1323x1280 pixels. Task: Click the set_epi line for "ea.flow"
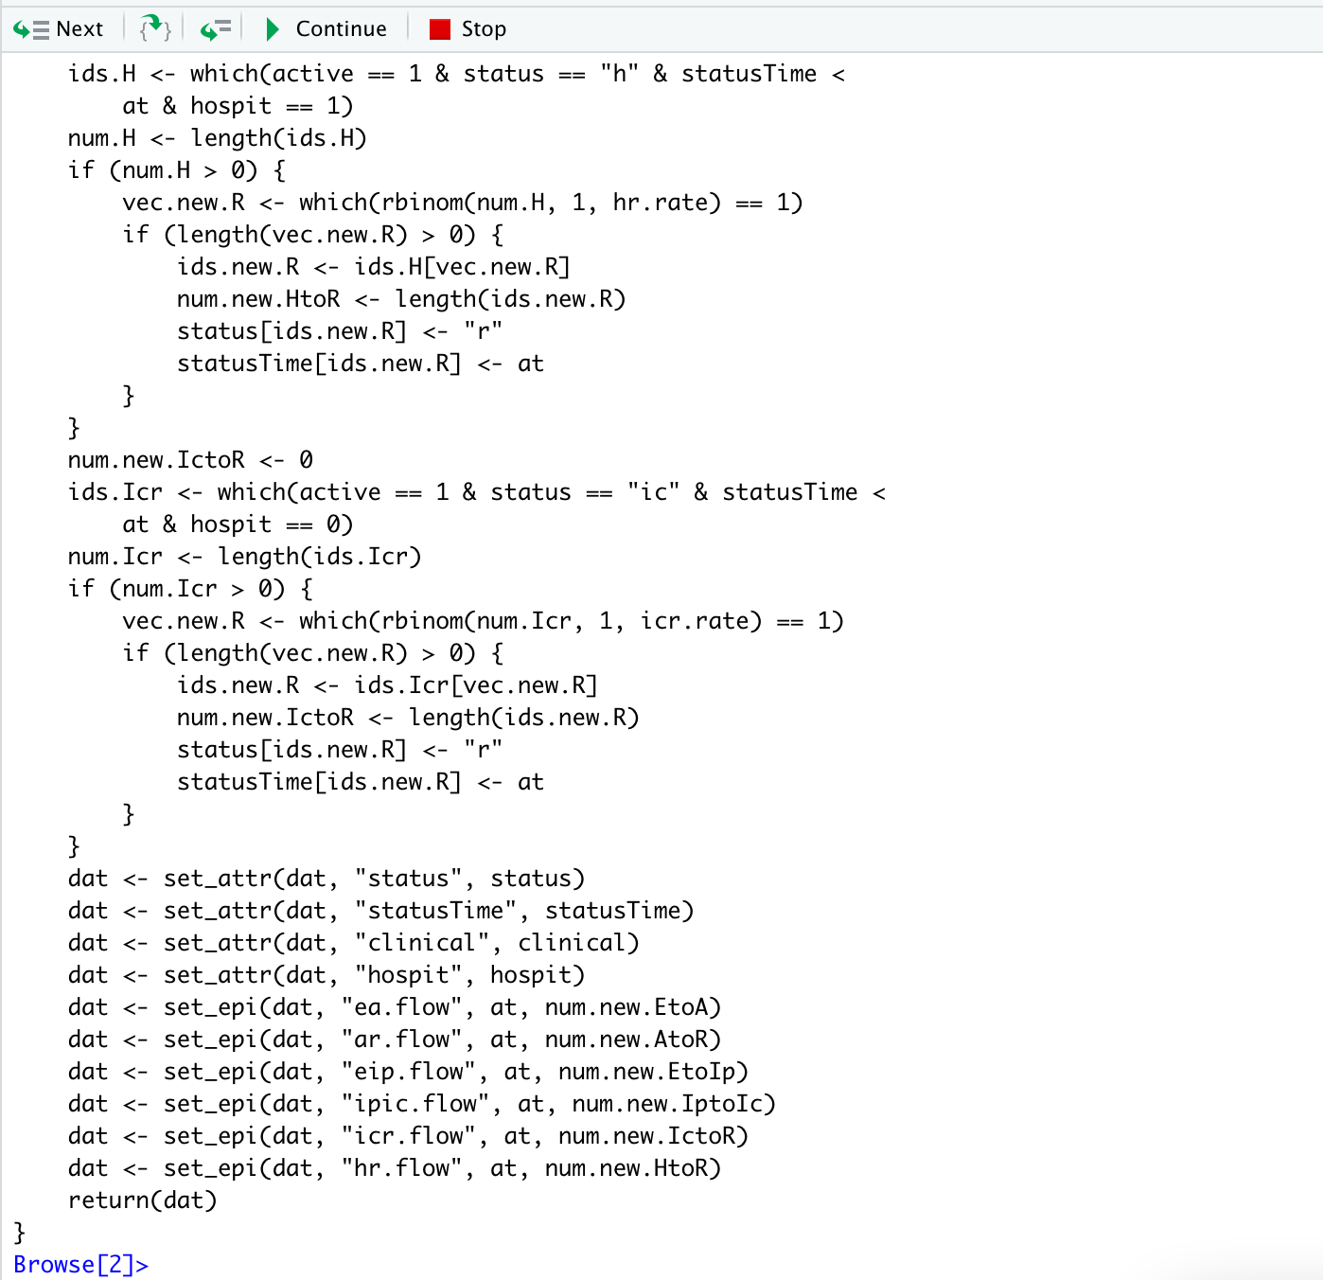click(395, 1007)
